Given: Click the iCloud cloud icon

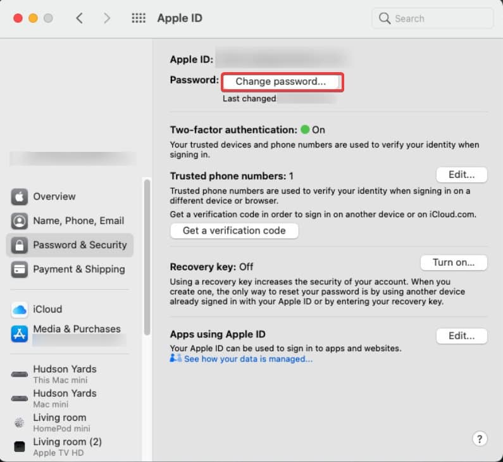Looking at the screenshot, I should [19, 310].
